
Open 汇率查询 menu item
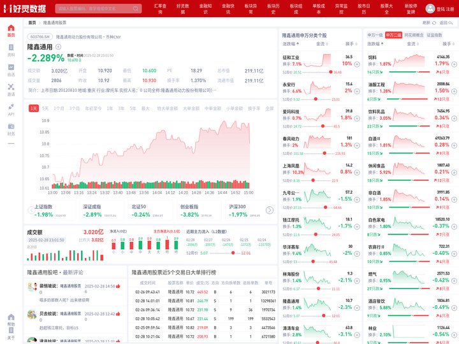click(x=160, y=9)
